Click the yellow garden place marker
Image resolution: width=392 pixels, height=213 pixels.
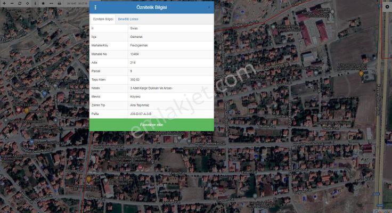click(x=362, y=74)
